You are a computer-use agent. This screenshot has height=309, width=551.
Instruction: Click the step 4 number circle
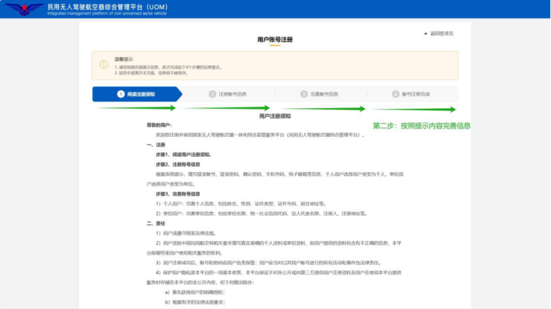coord(396,94)
